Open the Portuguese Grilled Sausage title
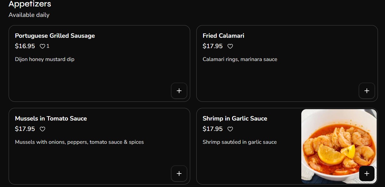385x187 pixels. pyautogui.click(x=55, y=36)
